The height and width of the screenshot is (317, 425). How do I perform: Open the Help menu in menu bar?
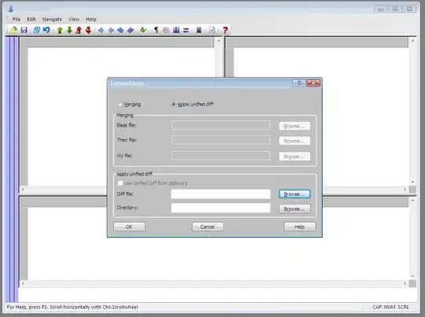91,19
